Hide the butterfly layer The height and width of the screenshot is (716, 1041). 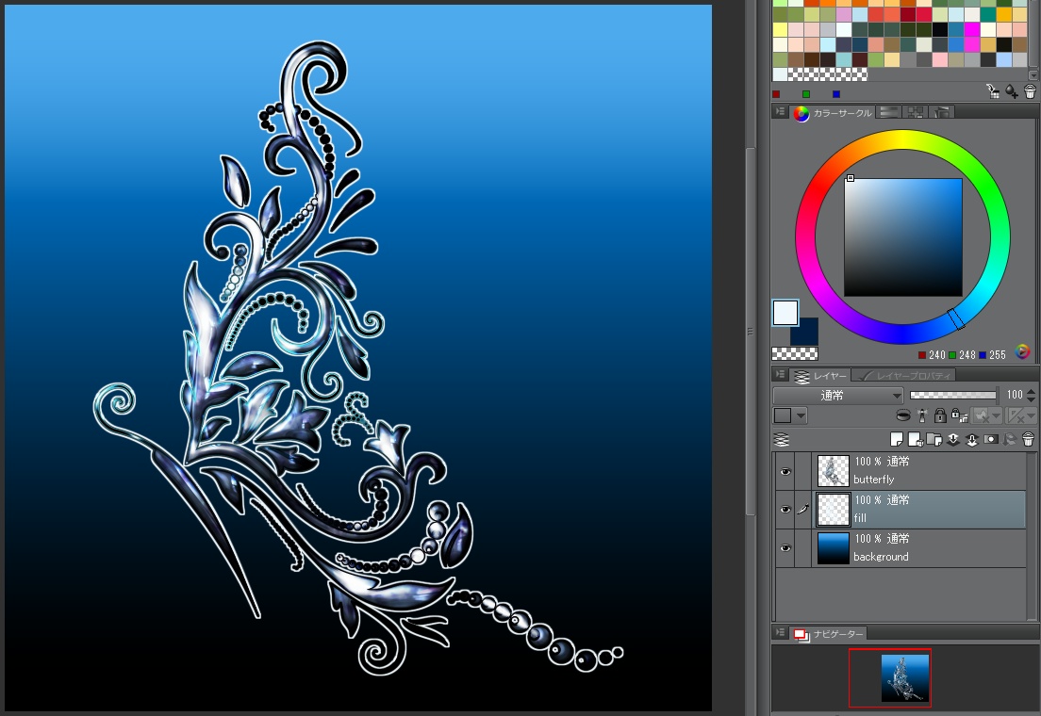coord(785,471)
